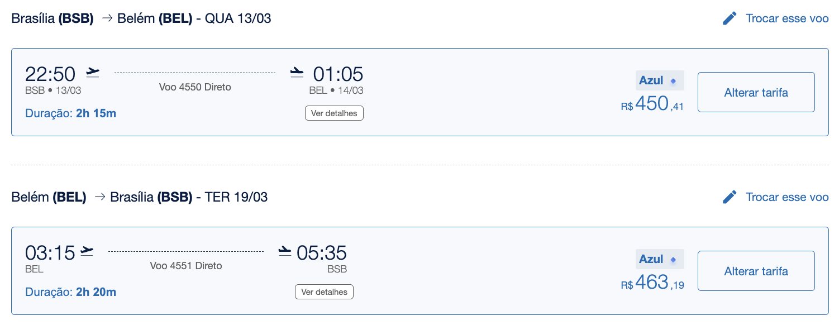Click landing plane icon next to 01:05
The width and height of the screenshot is (839, 325).
(297, 72)
